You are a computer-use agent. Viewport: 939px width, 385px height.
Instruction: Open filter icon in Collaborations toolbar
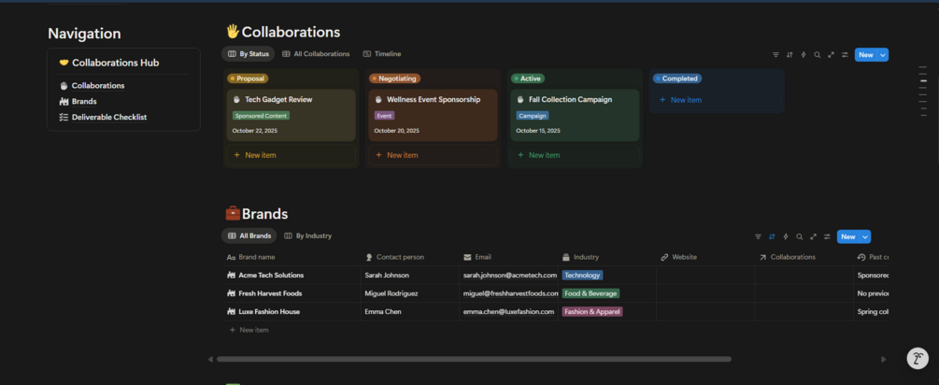(775, 54)
